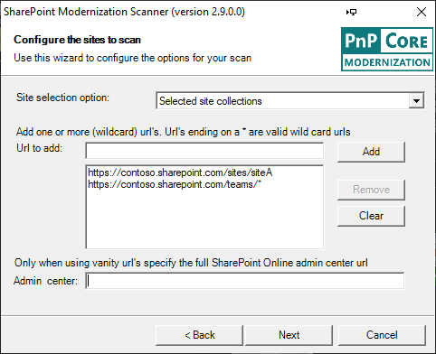Click empty area of the url list box
Screen dimensions: 436x354
(204, 221)
